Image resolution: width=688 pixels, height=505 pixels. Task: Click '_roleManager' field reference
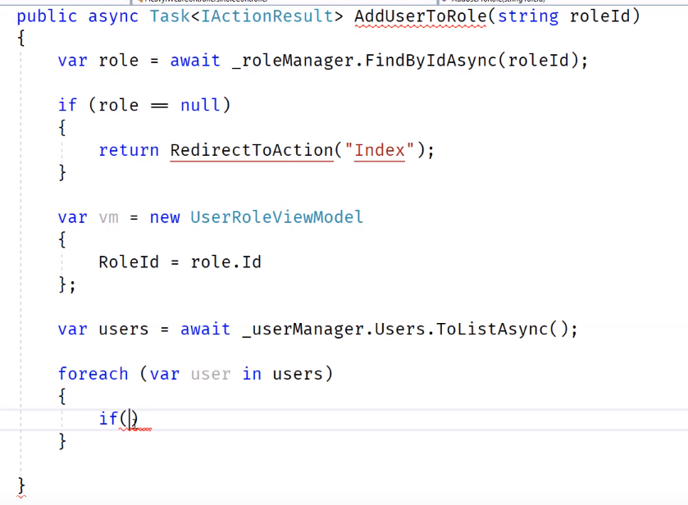click(x=293, y=60)
